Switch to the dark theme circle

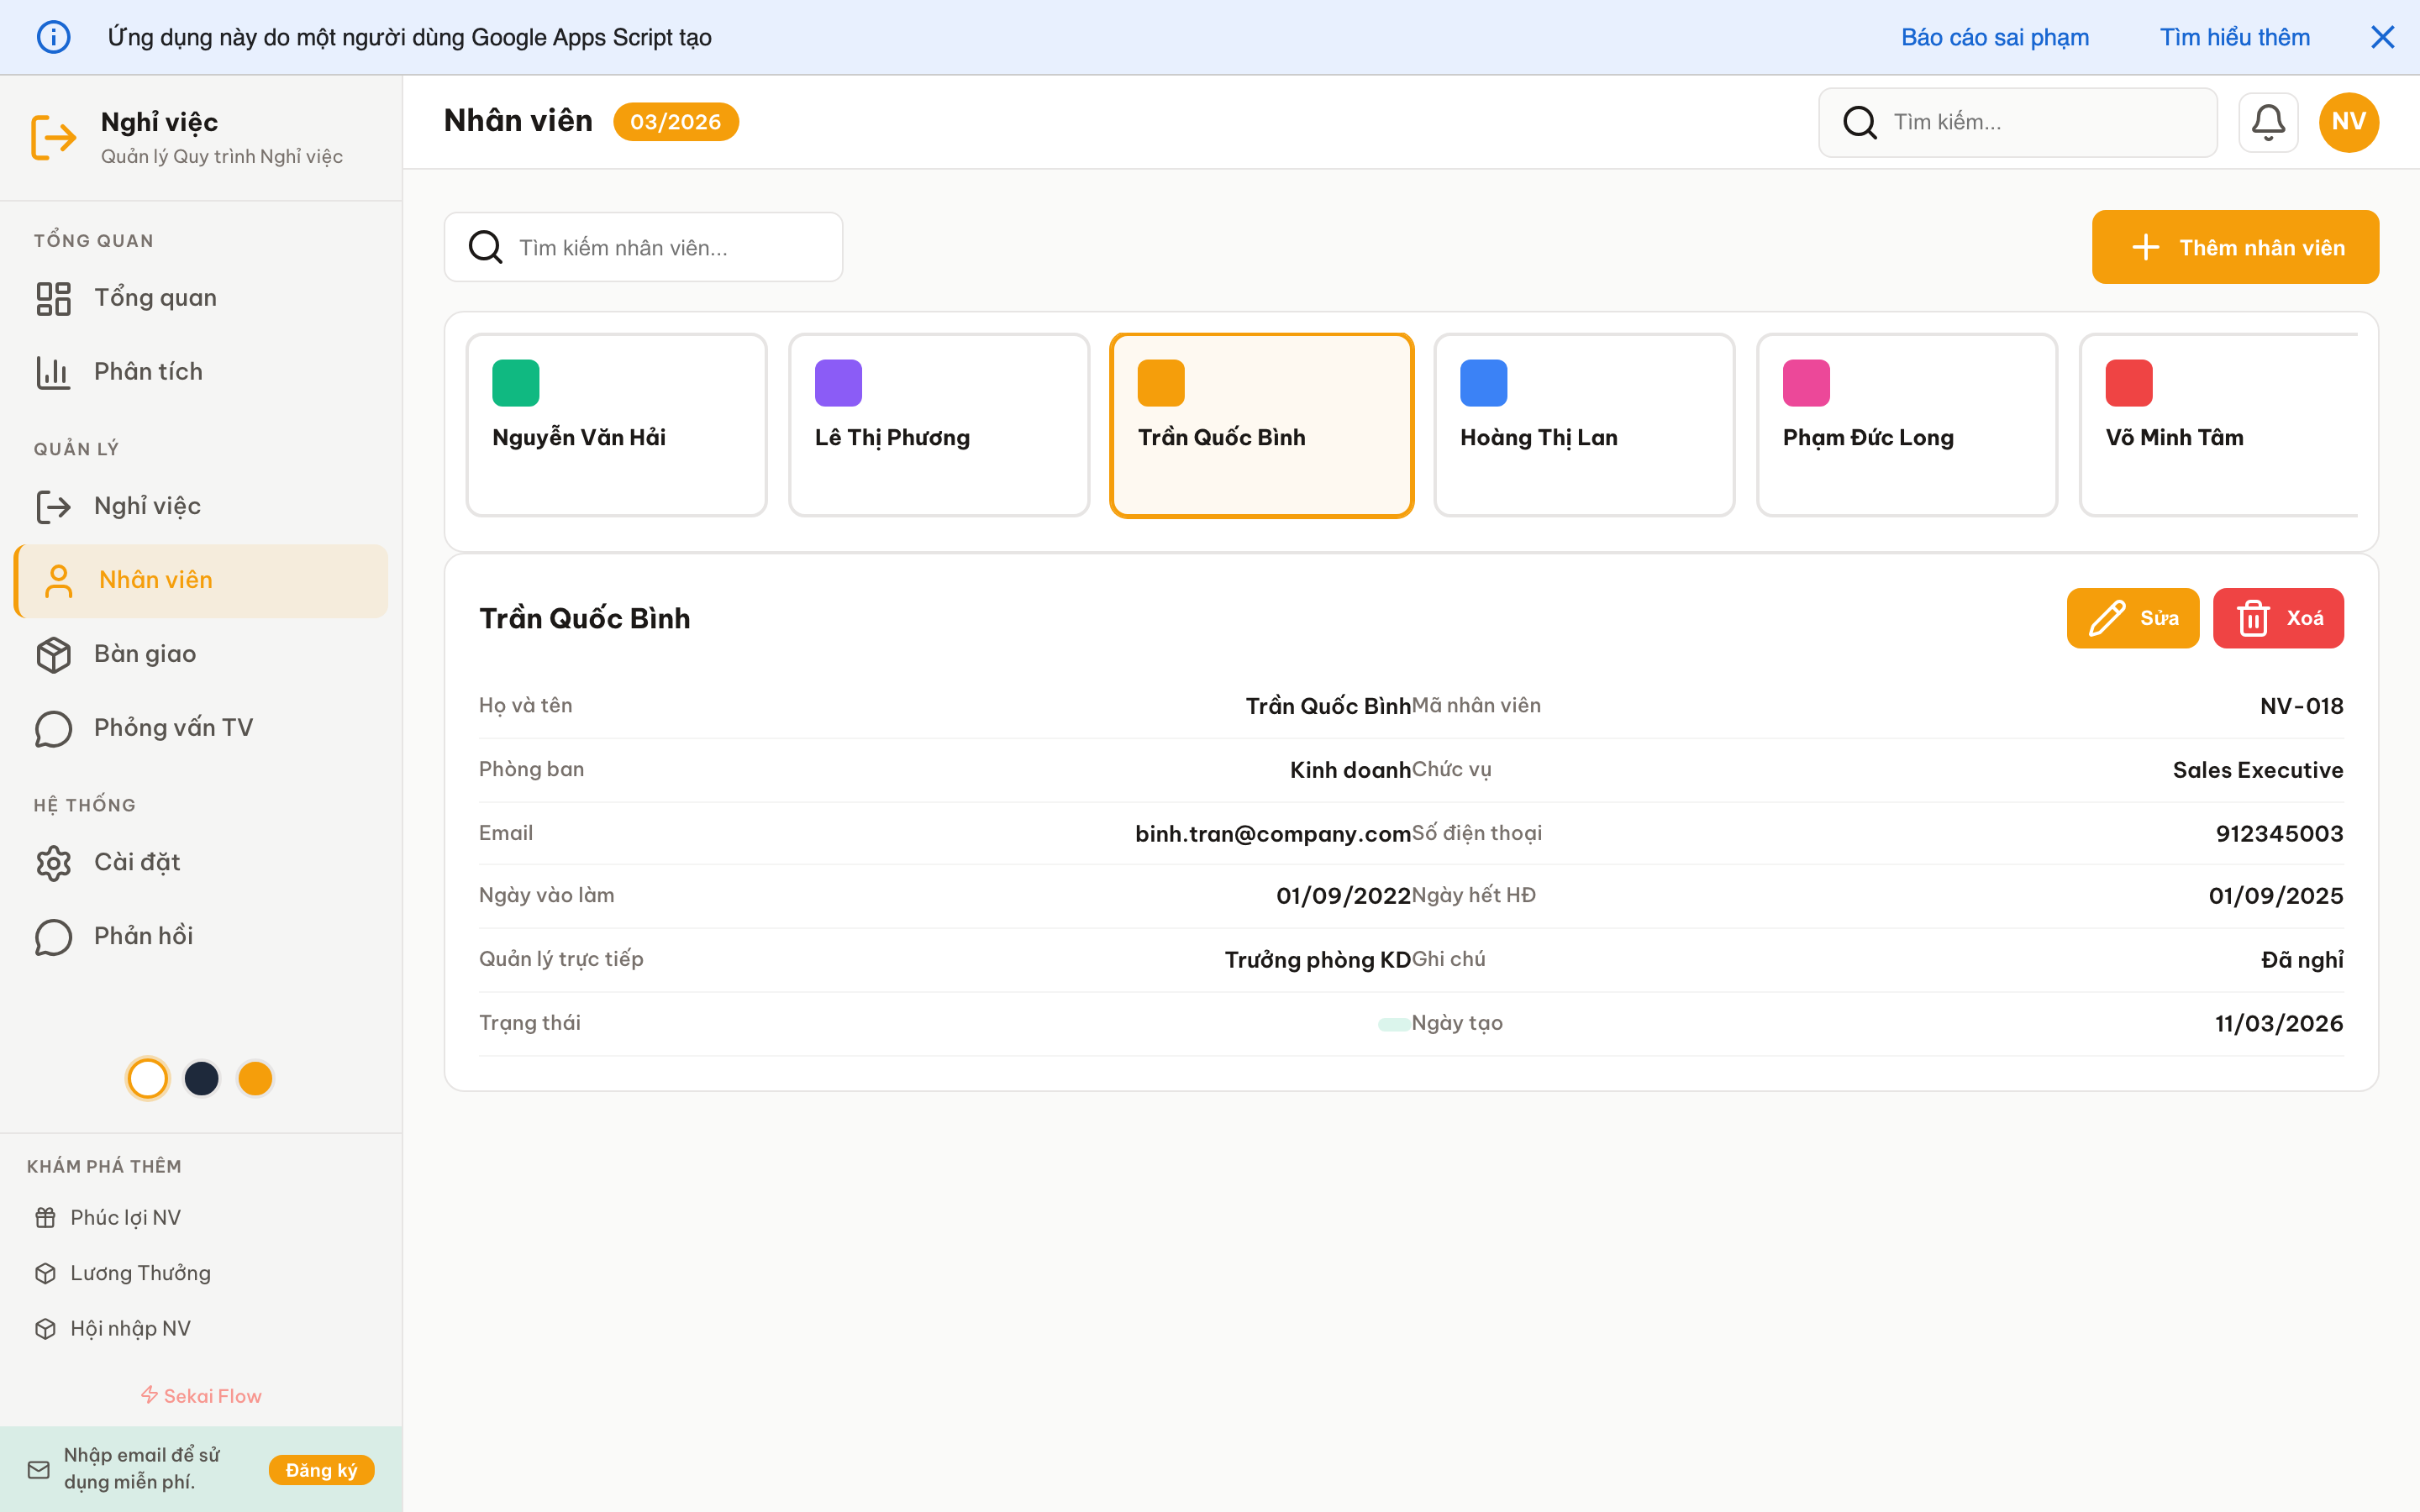[x=201, y=1078]
